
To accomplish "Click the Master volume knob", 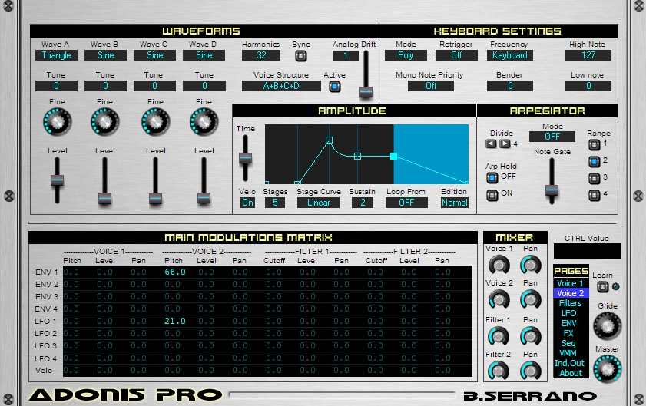I will (x=608, y=368).
